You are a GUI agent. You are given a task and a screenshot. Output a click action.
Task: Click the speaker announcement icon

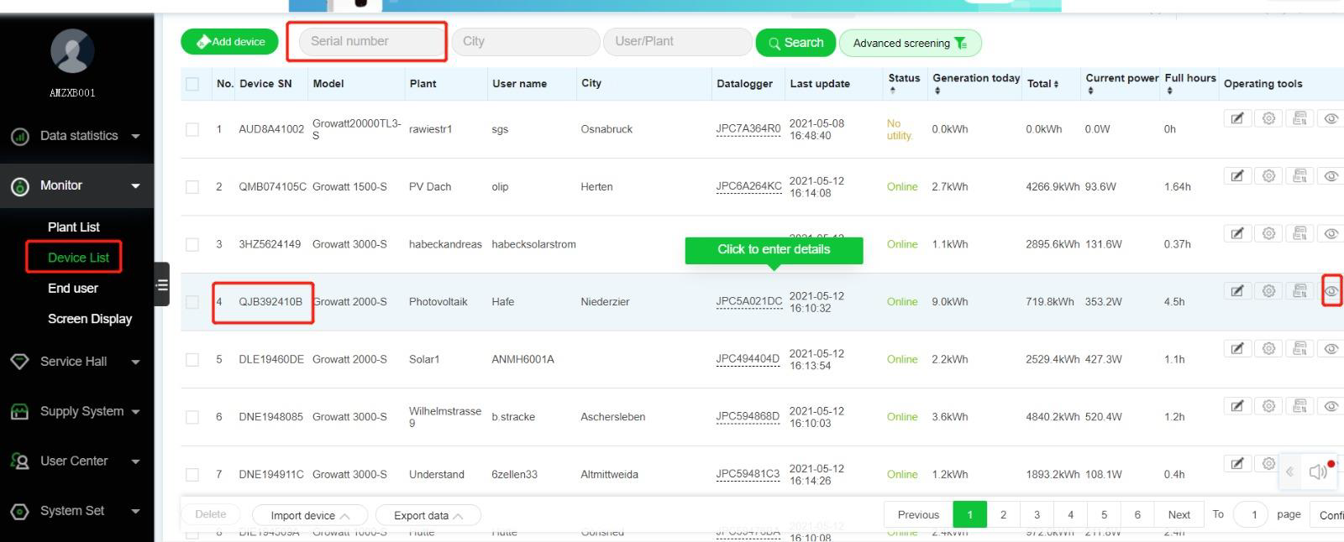[x=1318, y=472]
